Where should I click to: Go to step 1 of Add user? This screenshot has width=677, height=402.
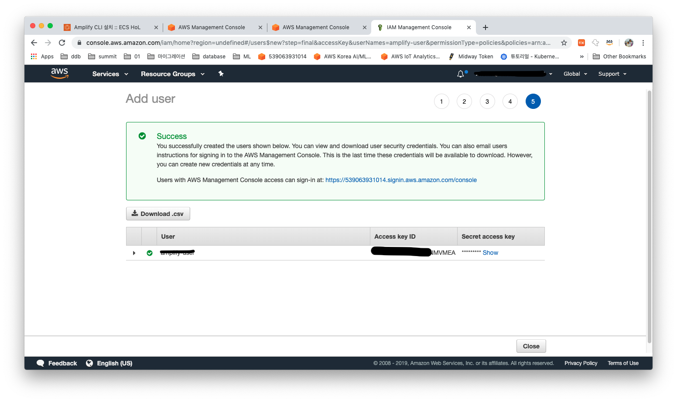[441, 101]
